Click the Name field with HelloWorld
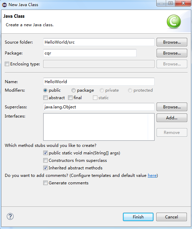Viewport: 192px width, 229px height. 99,81
